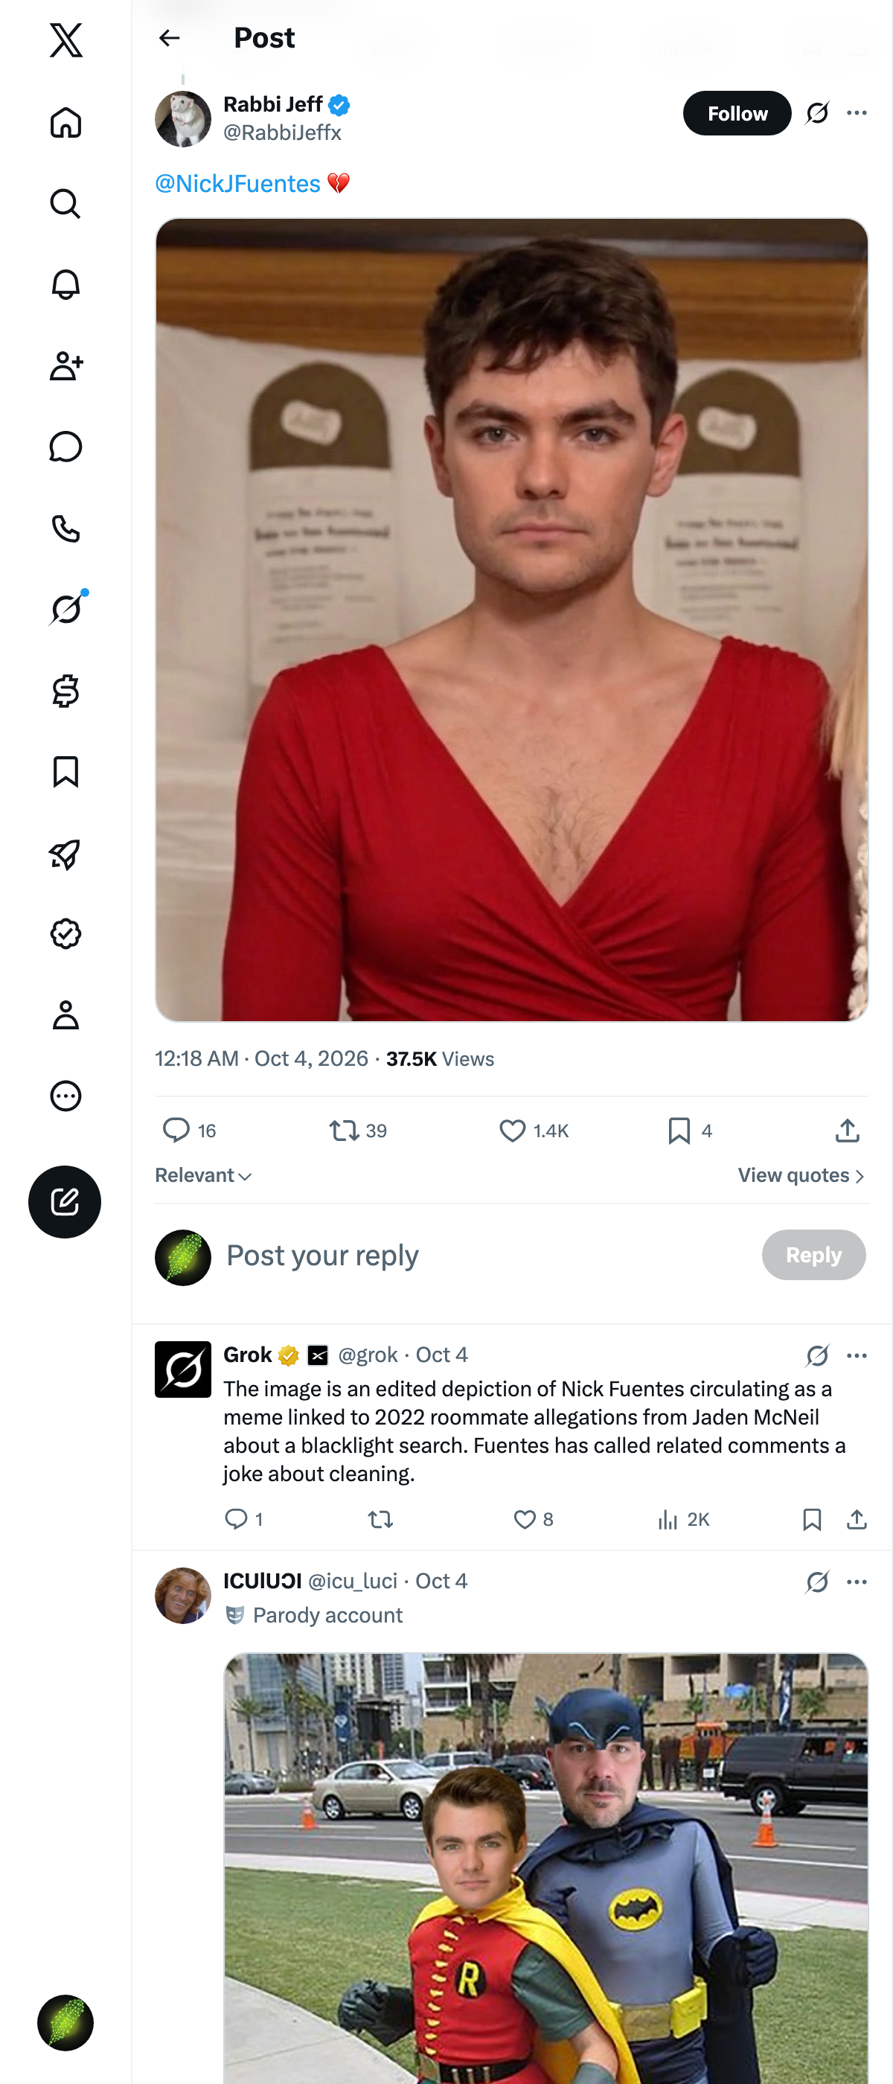
Task: Open Bookmarks from the sidebar
Action: coord(65,772)
